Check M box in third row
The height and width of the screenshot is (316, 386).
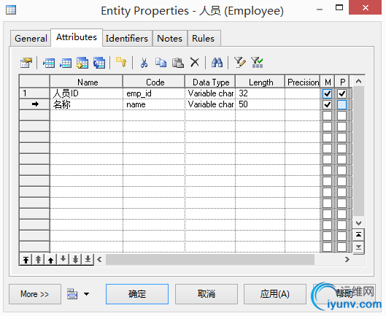pos(327,115)
